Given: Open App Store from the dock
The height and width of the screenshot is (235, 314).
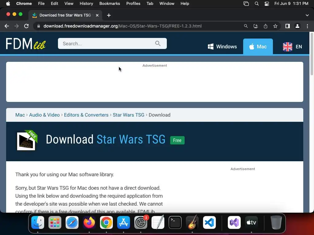Looking at the screenshot, I should coord(124,222).
